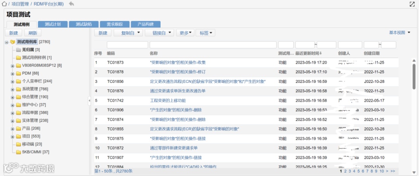
Task: Open the 更多 dropdown menu
Action: (x=185, y=33)
